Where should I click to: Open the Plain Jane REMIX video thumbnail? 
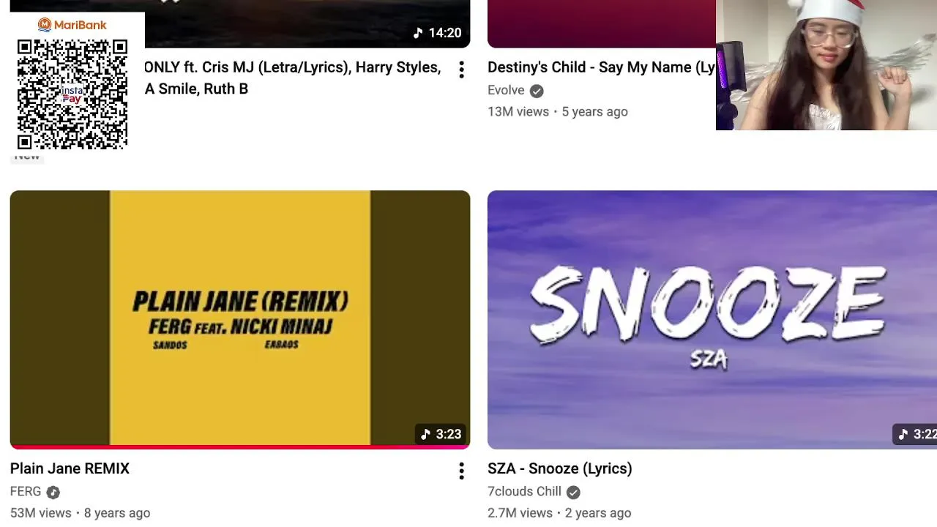coord(240,319)
